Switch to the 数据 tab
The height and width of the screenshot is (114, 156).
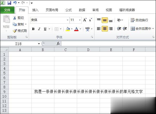coord(82,10)
